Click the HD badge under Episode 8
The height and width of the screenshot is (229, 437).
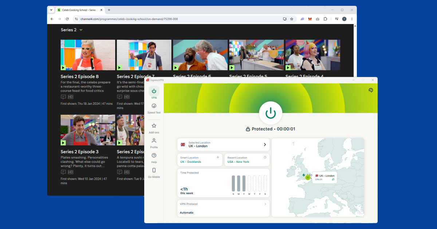tap(71, 97)
